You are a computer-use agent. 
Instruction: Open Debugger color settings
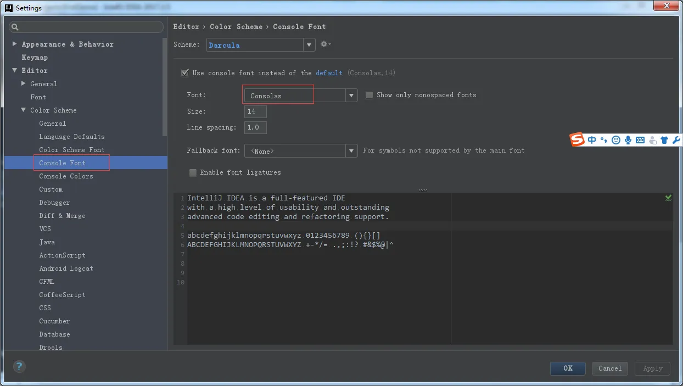click(54, 202)
